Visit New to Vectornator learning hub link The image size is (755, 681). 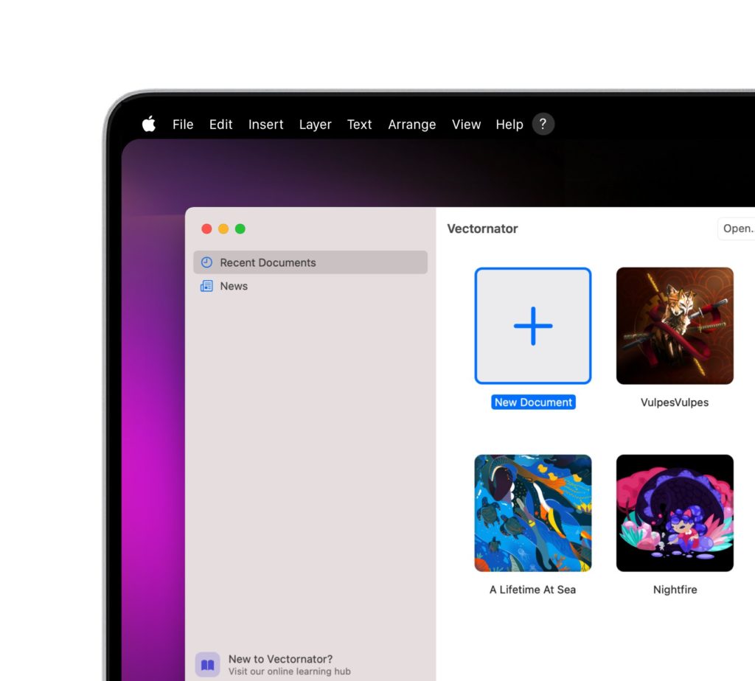click(x=289, y=665)
